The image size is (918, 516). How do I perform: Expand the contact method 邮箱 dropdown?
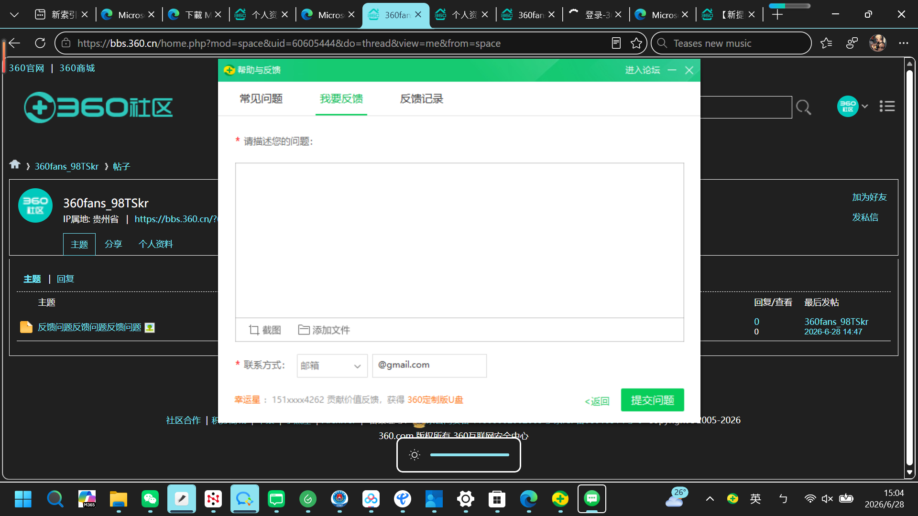click(x=332, y=365)
